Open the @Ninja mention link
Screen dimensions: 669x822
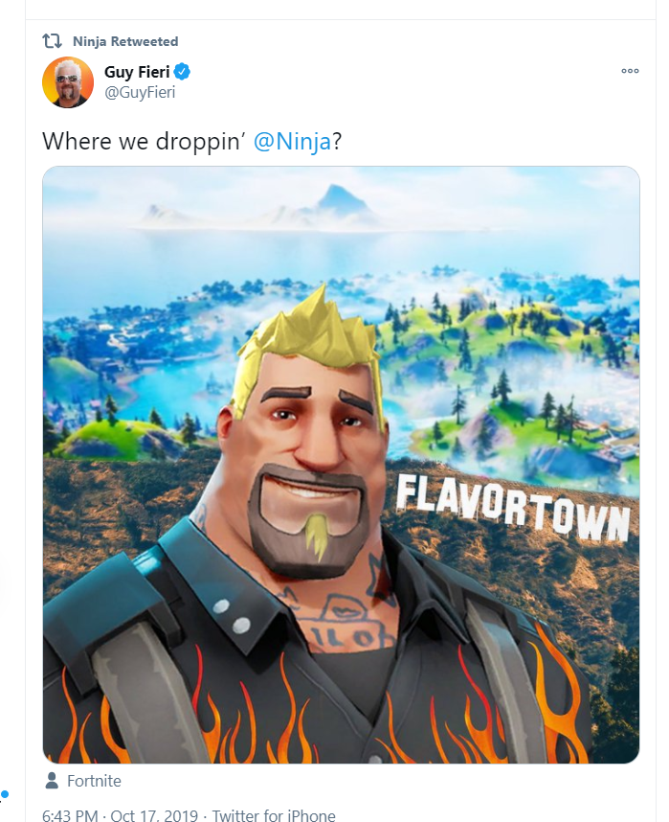(292, 142)
